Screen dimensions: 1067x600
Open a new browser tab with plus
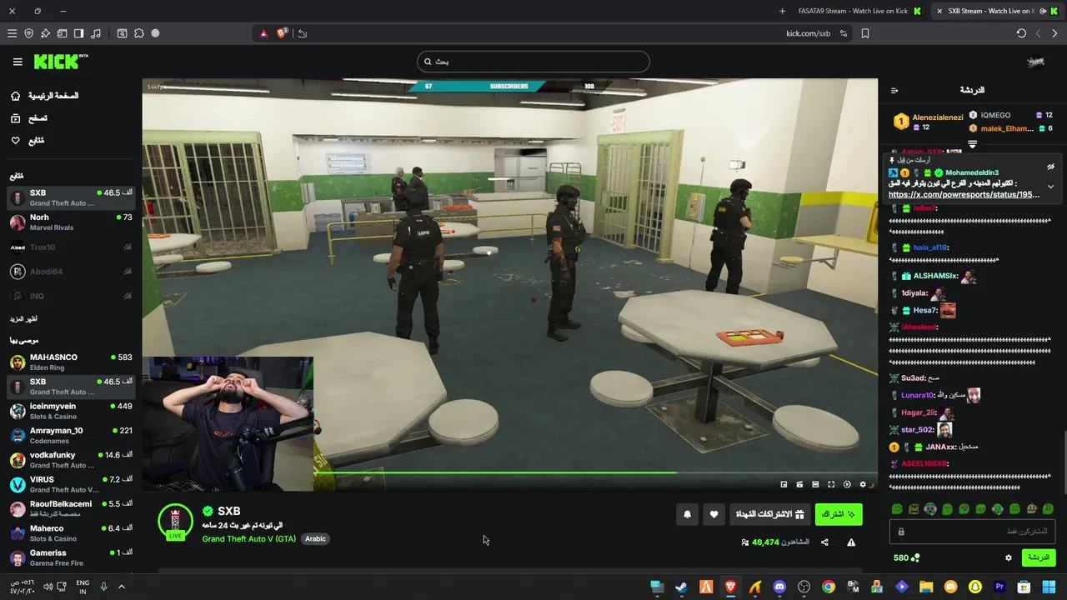click(782, 11)
